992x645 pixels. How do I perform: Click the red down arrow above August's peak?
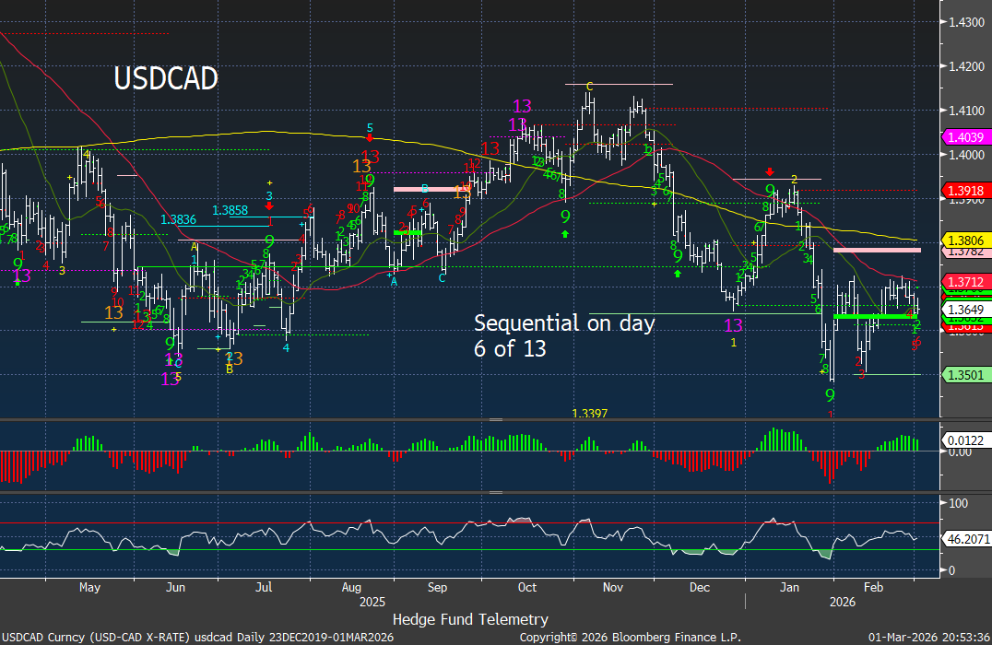click(x=370, y=138)
